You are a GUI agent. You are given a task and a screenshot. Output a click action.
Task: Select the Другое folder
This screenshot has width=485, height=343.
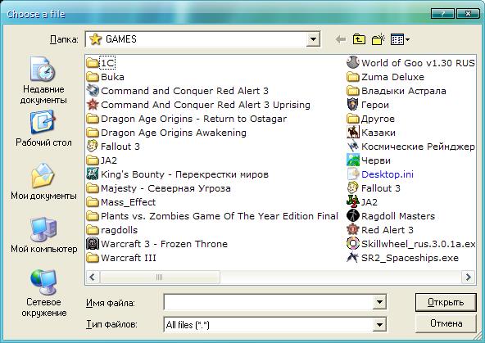click(371, 119)
